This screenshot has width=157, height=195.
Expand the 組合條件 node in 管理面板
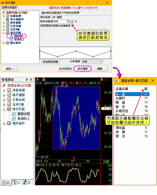pyautogui.click(x=4, y=124)
